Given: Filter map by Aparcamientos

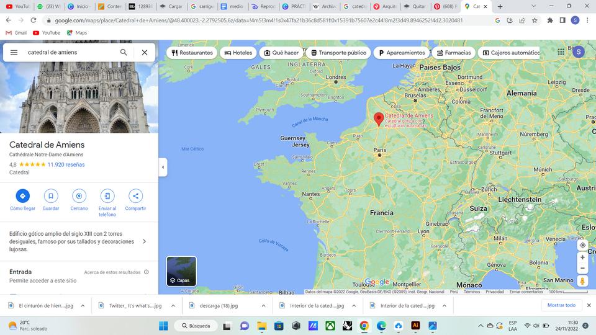Looking at the screenshot, I should click(402, 53).
